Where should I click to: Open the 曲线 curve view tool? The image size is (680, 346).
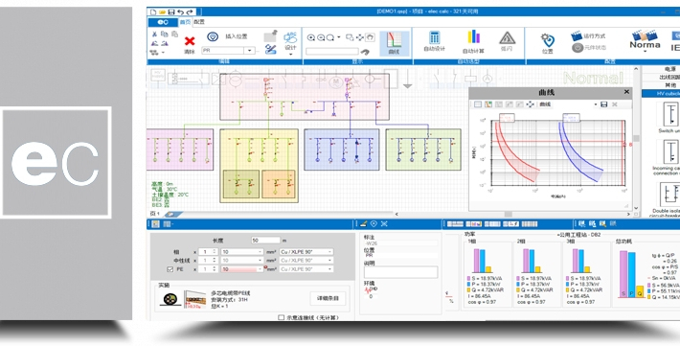[395, 43]
